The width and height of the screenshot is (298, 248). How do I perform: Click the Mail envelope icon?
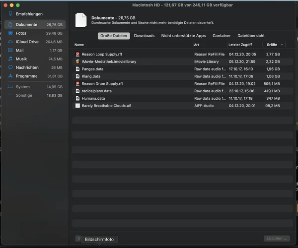pos(10,50)
